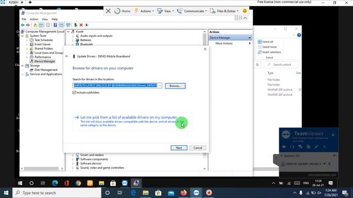Open Microsoft Edge on the remote taskbar
The height and width of the screenshot is (198, 353).
[55, 183]
